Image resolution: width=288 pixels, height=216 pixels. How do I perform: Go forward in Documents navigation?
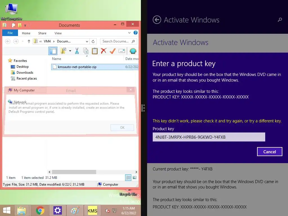pyautogui.click(x=16, y=41)
